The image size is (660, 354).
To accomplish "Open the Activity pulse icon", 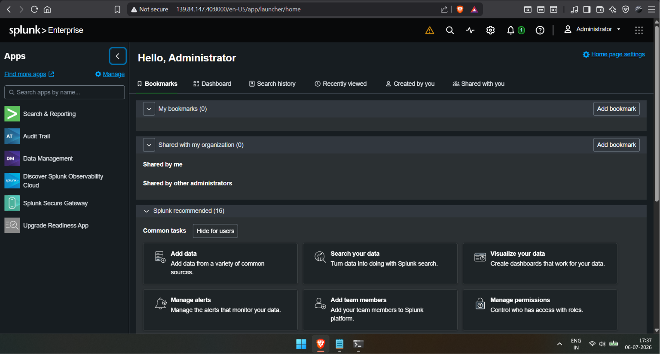I will pos(470,30).
